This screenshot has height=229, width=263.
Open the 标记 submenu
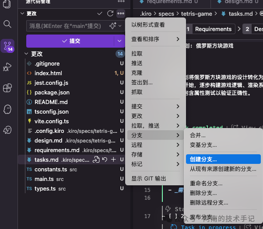155,164
